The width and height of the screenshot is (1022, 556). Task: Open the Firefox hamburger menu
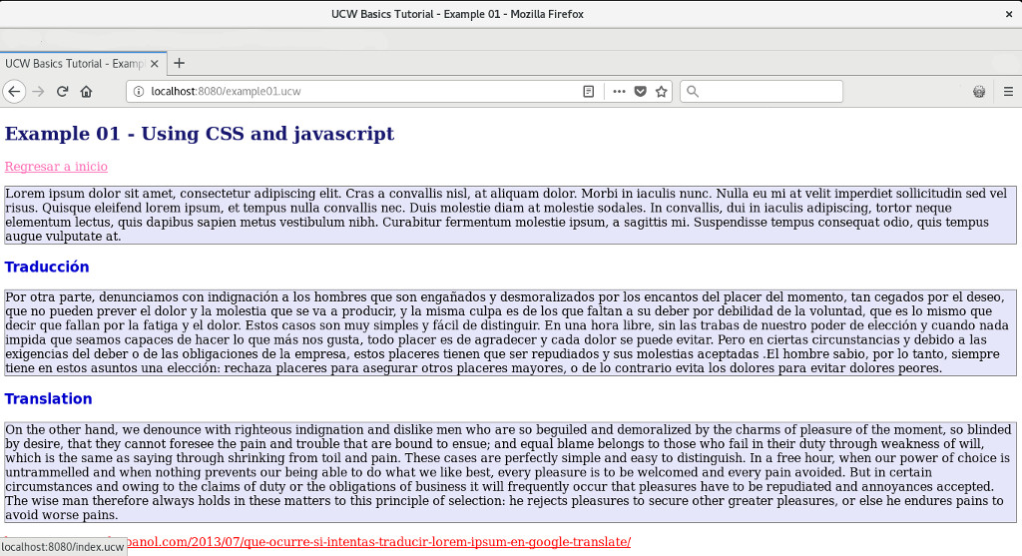1008,91
